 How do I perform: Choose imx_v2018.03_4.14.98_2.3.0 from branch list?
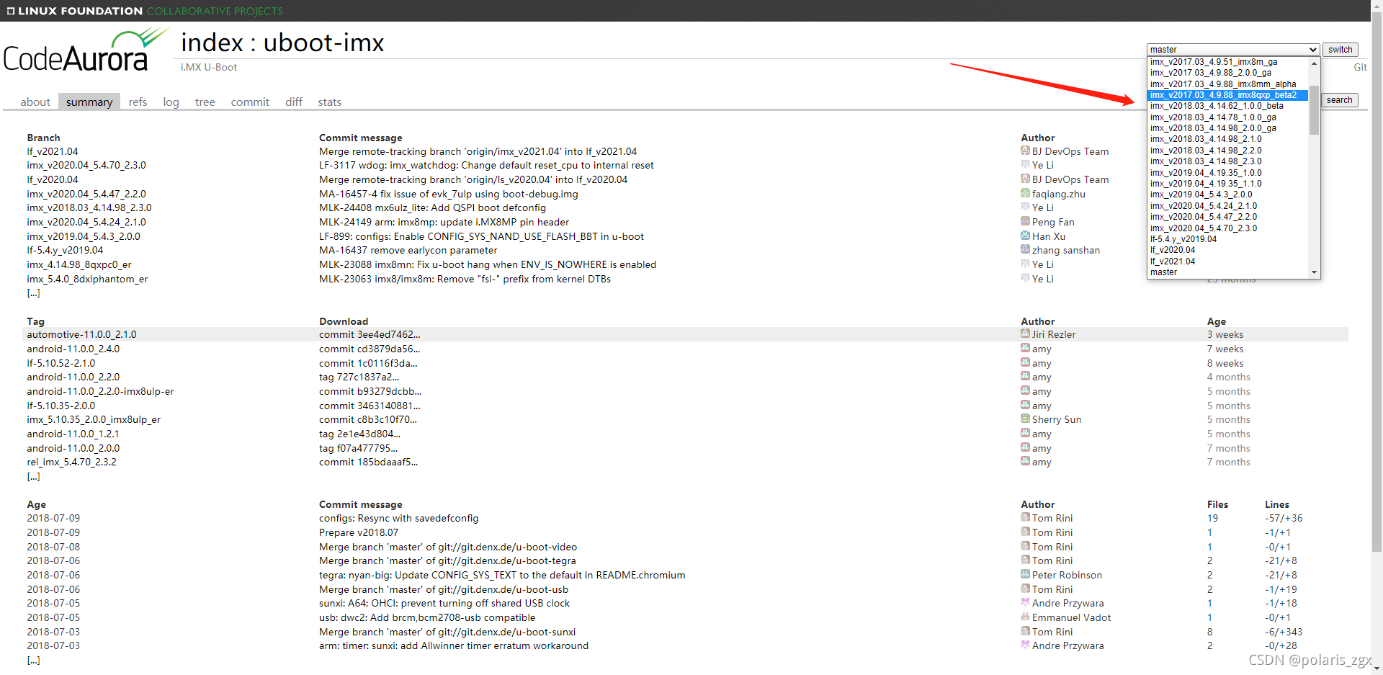1227,161
